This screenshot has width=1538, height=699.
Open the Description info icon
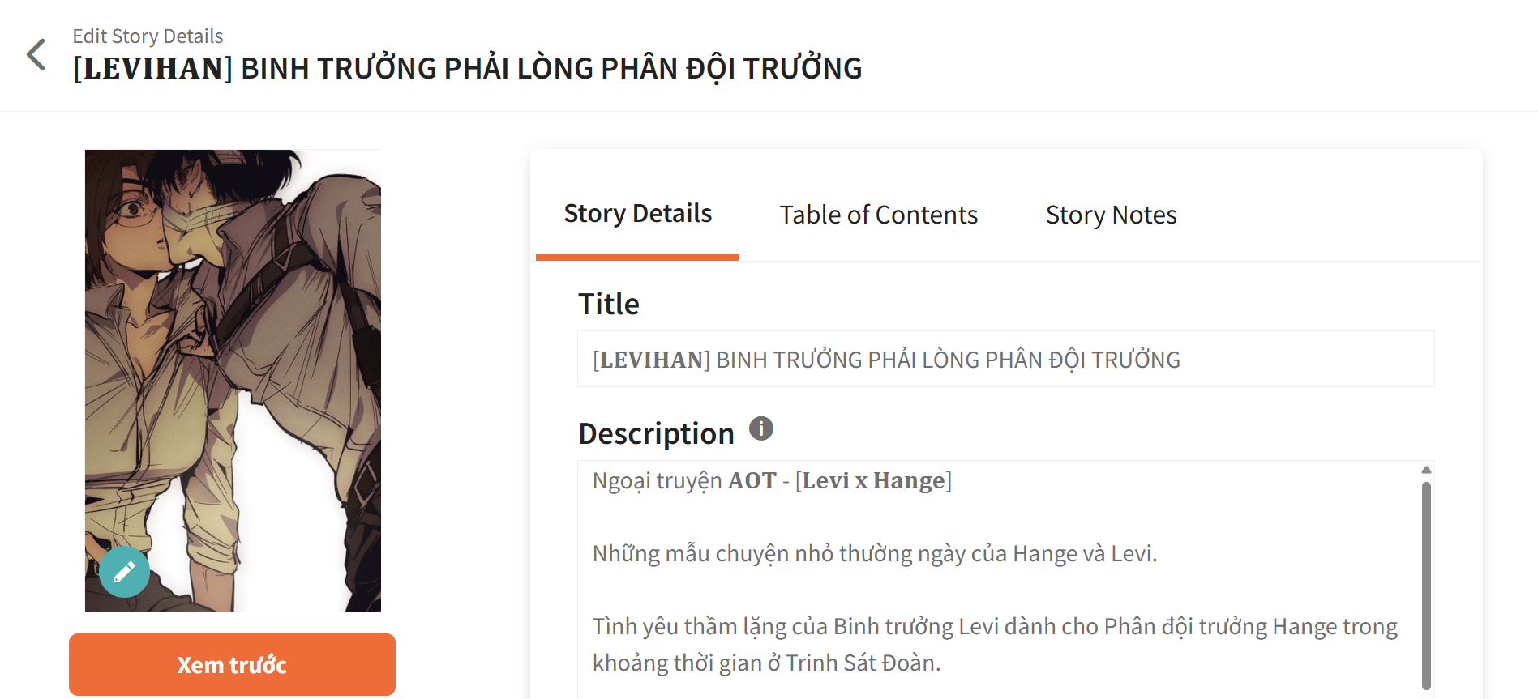click(x=760, y=428)
